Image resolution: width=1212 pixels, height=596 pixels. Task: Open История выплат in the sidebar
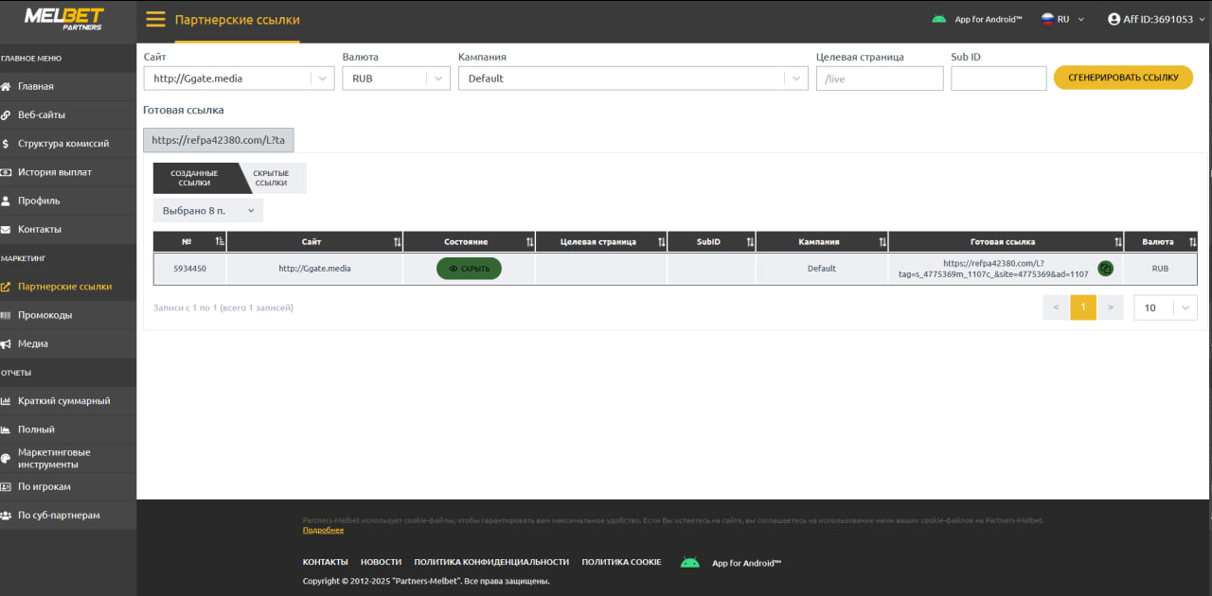tap(55, 172)
